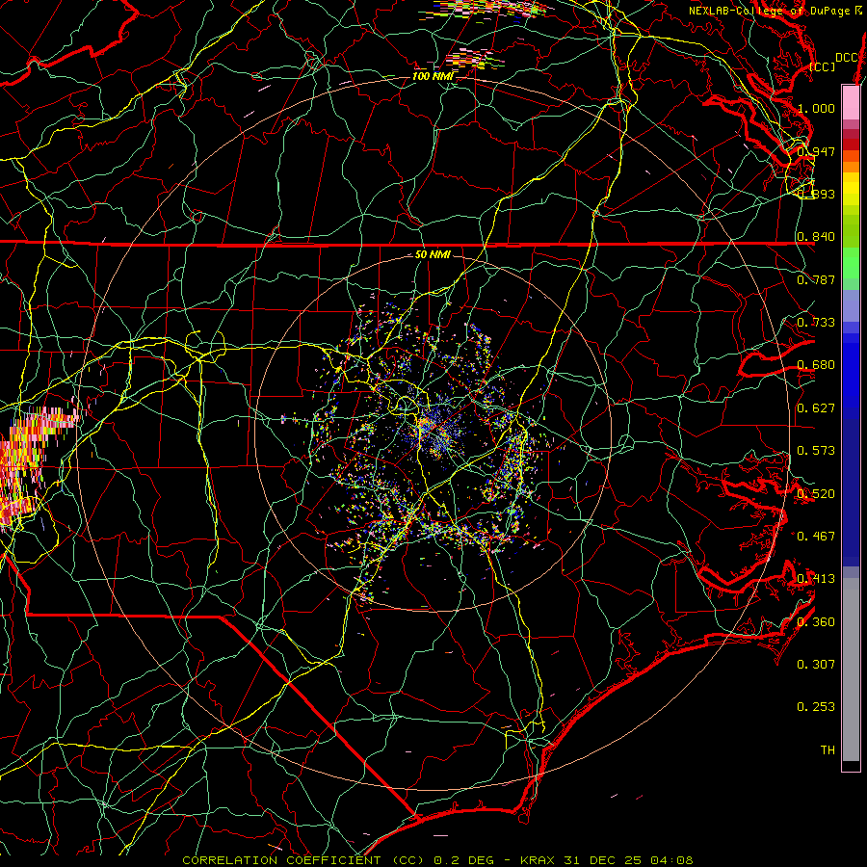
Task: Select the 0.680 scale value
Action: (816, 365)
